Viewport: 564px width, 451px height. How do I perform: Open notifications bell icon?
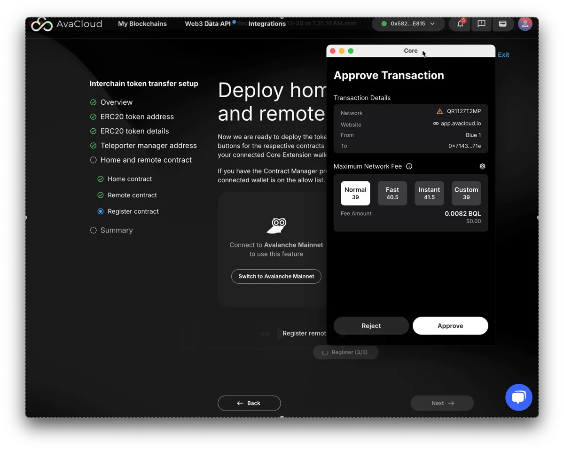coord(460,23)
